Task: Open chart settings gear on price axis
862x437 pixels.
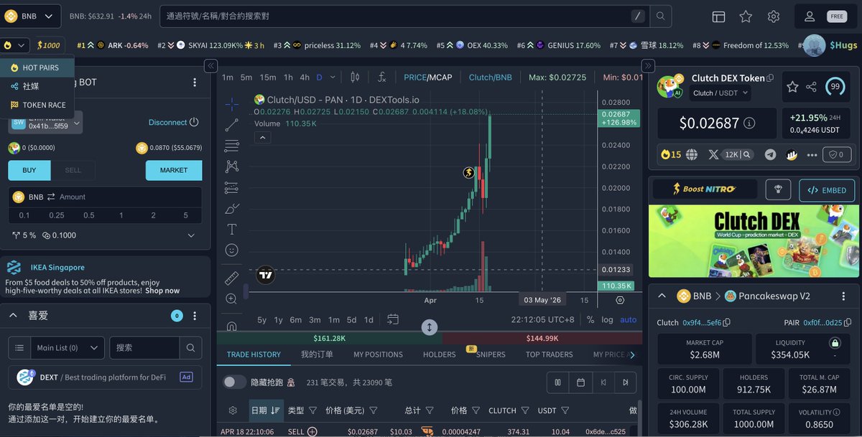Action: (621, 300)
